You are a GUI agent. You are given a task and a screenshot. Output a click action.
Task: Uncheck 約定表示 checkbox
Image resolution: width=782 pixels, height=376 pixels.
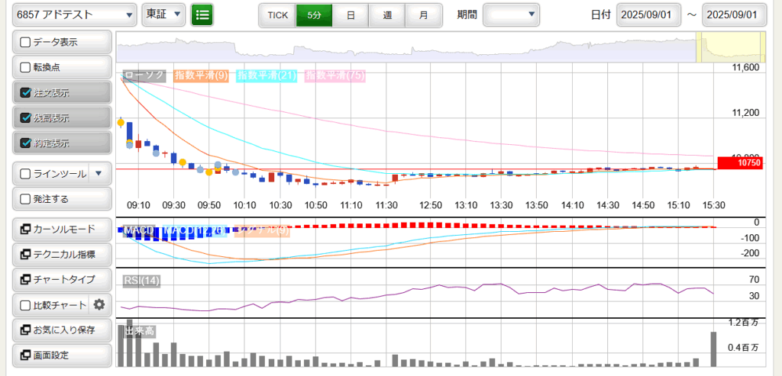(x=25, y=143)
